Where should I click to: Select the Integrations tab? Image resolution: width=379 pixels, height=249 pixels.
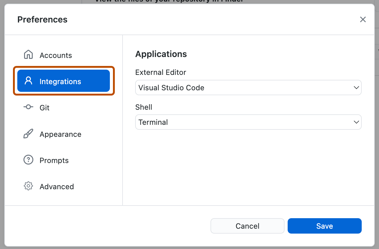(x=64, y=81)
